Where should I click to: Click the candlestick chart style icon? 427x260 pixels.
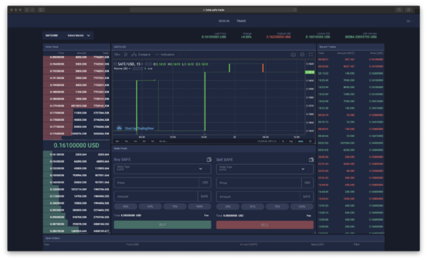tap(125, 55)
